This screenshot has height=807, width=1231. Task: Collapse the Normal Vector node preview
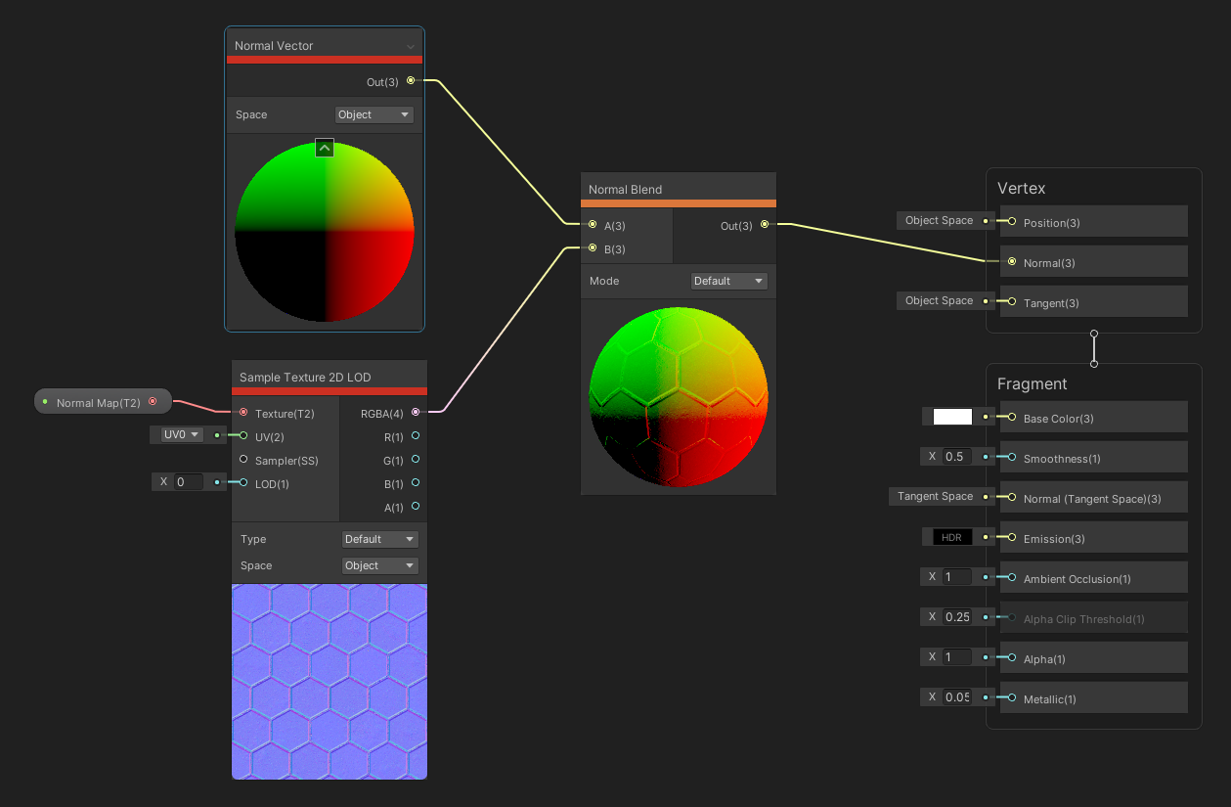(324, 148)
